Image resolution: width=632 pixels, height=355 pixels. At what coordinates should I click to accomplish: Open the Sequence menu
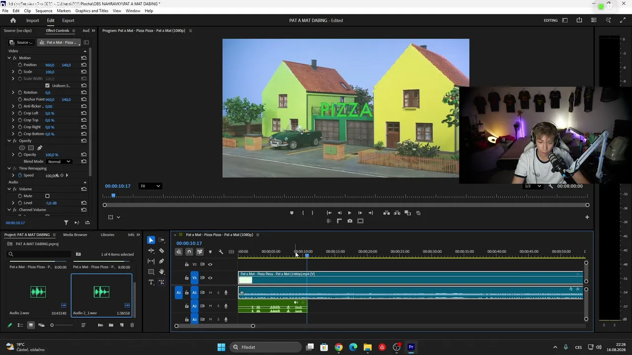point(44,11)
